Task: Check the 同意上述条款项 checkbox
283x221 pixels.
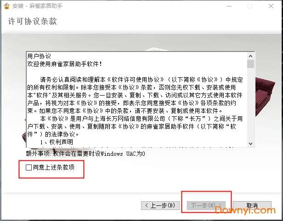Action: [x=28, y=167]
